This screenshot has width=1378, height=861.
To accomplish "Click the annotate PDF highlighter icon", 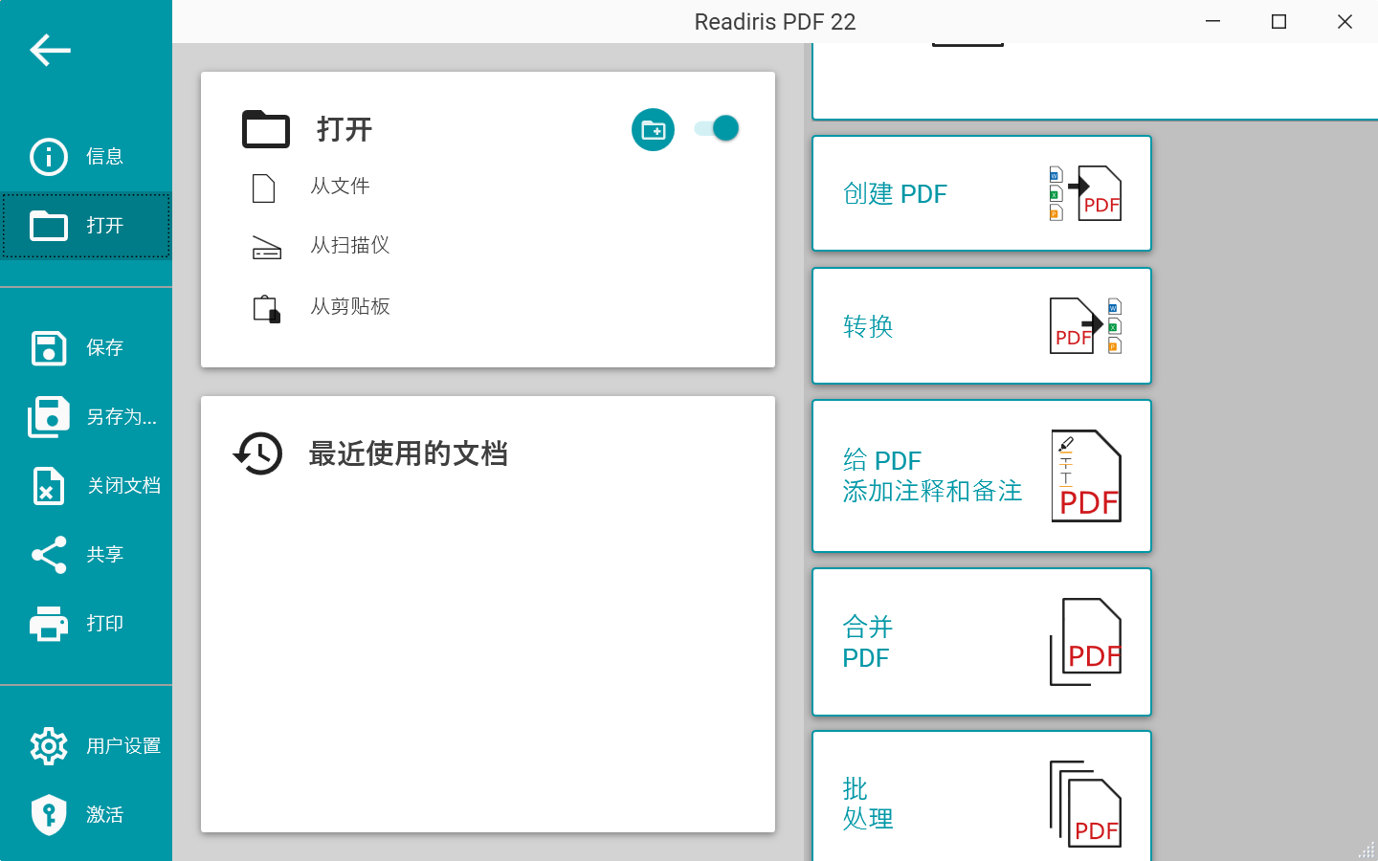I will click(x=1086, y=475).
